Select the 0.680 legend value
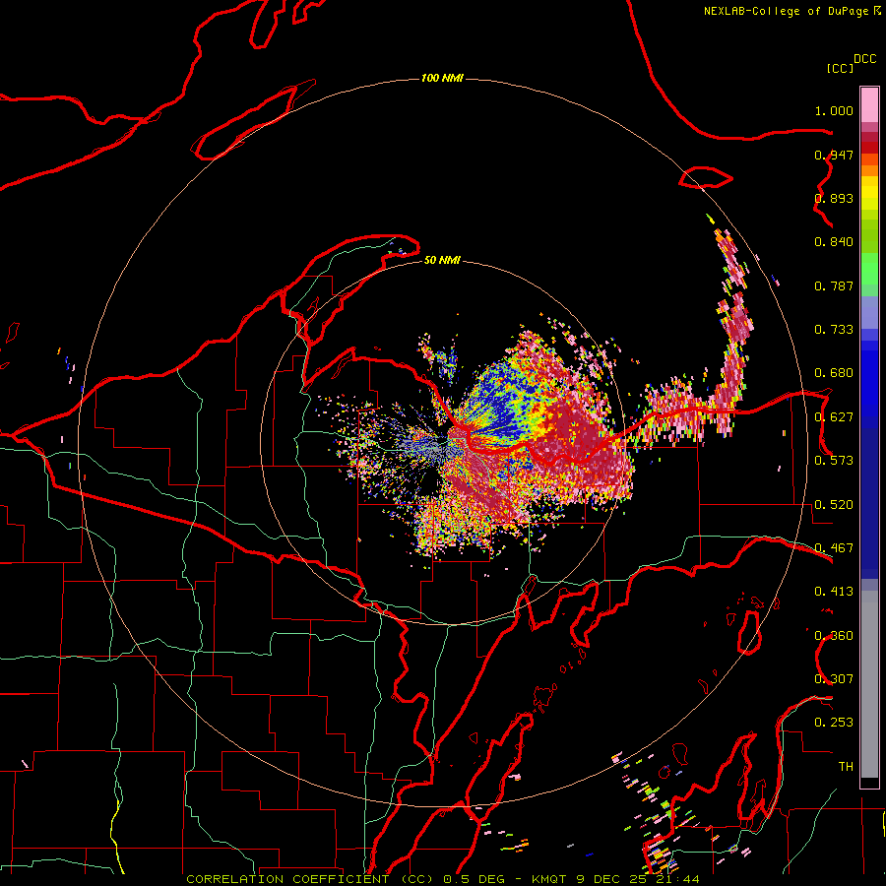Viewport: 886px width, 886px height. pyautogui.click(x=834, y=373)
